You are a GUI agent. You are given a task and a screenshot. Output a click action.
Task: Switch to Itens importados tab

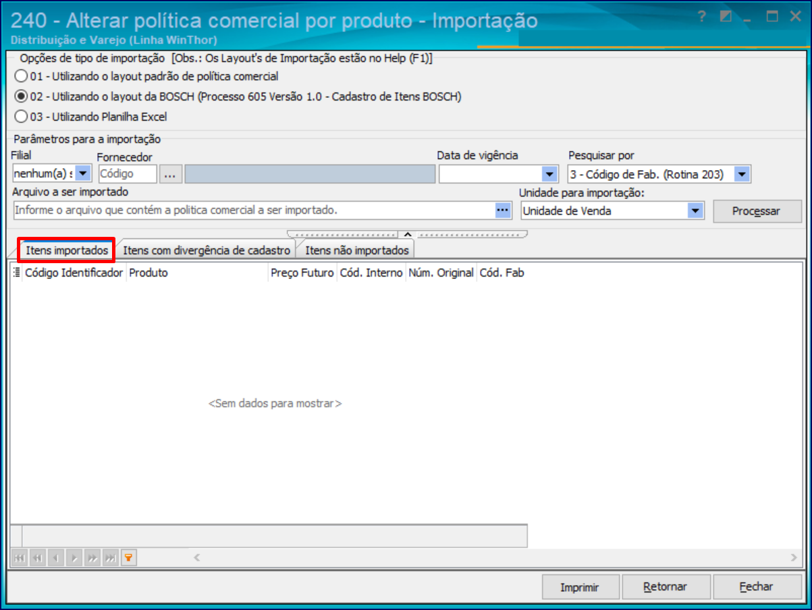pyautogui.click(x=67, y=250)
